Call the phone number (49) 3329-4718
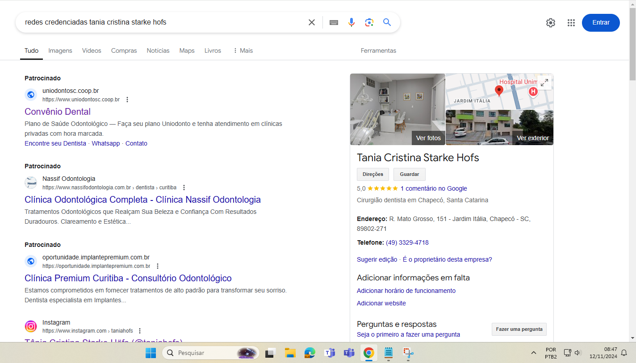 coord(407,242)
